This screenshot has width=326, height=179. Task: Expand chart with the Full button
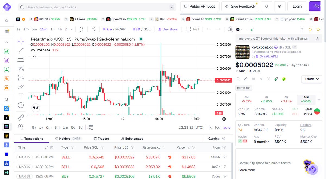193,29
